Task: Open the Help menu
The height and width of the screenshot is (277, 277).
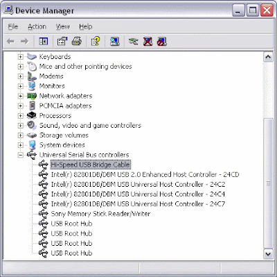Action: tap(86, 26)
